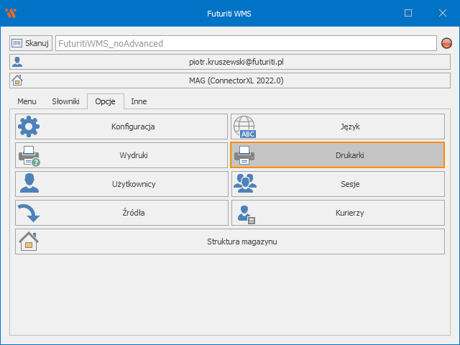Image resolution: width=460 pixels, height=345 pixels.
Task: Switch to the Menu tab
Action: pos(27,101)
